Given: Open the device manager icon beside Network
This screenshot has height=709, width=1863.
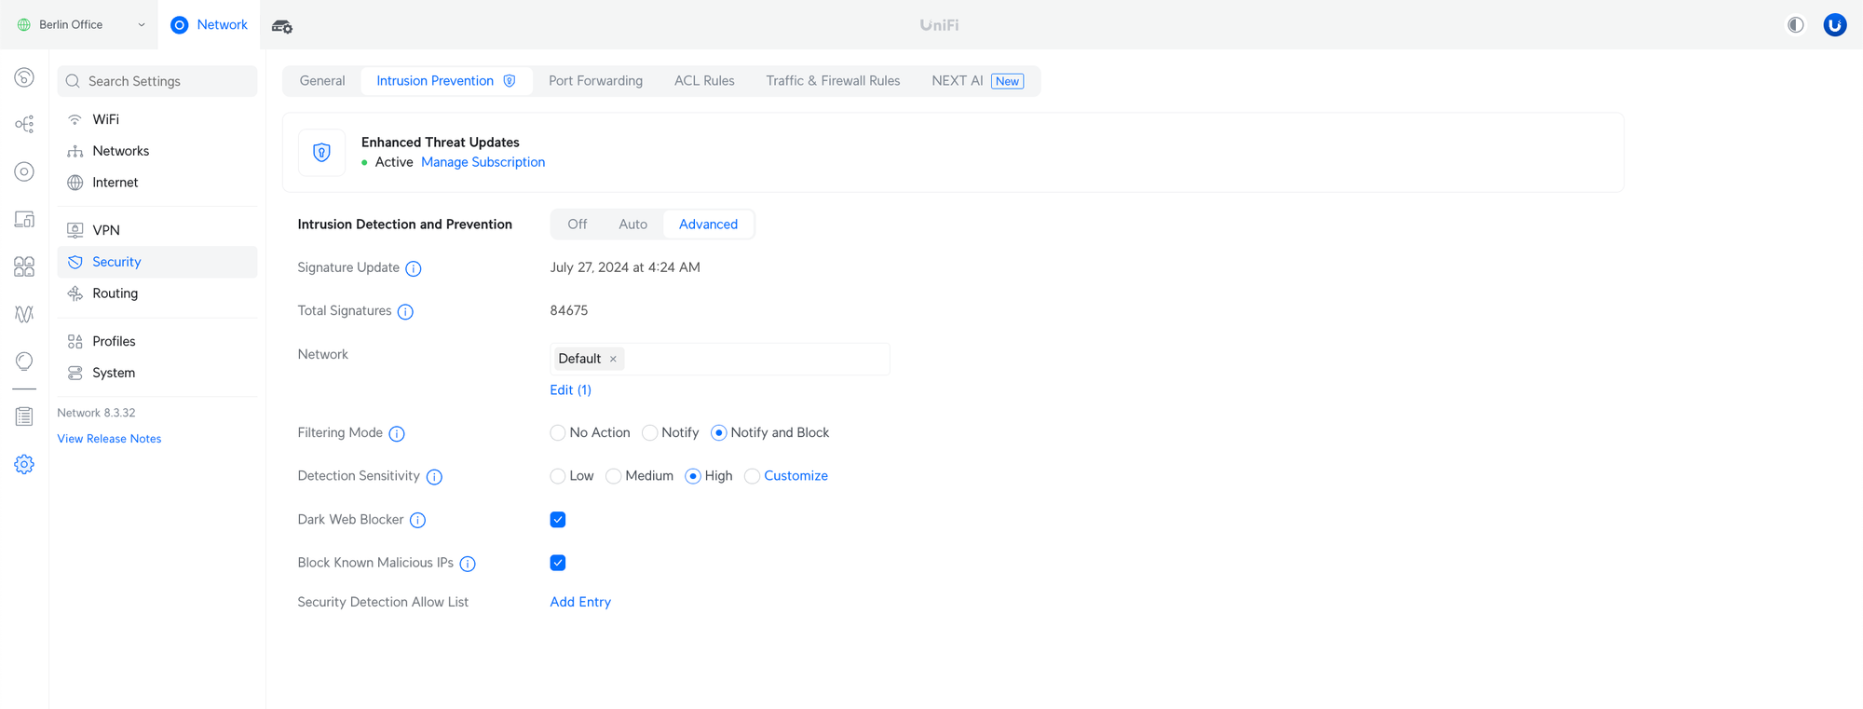Looking at the screenshot, I should pyautogui.click(x=281, y=26).
